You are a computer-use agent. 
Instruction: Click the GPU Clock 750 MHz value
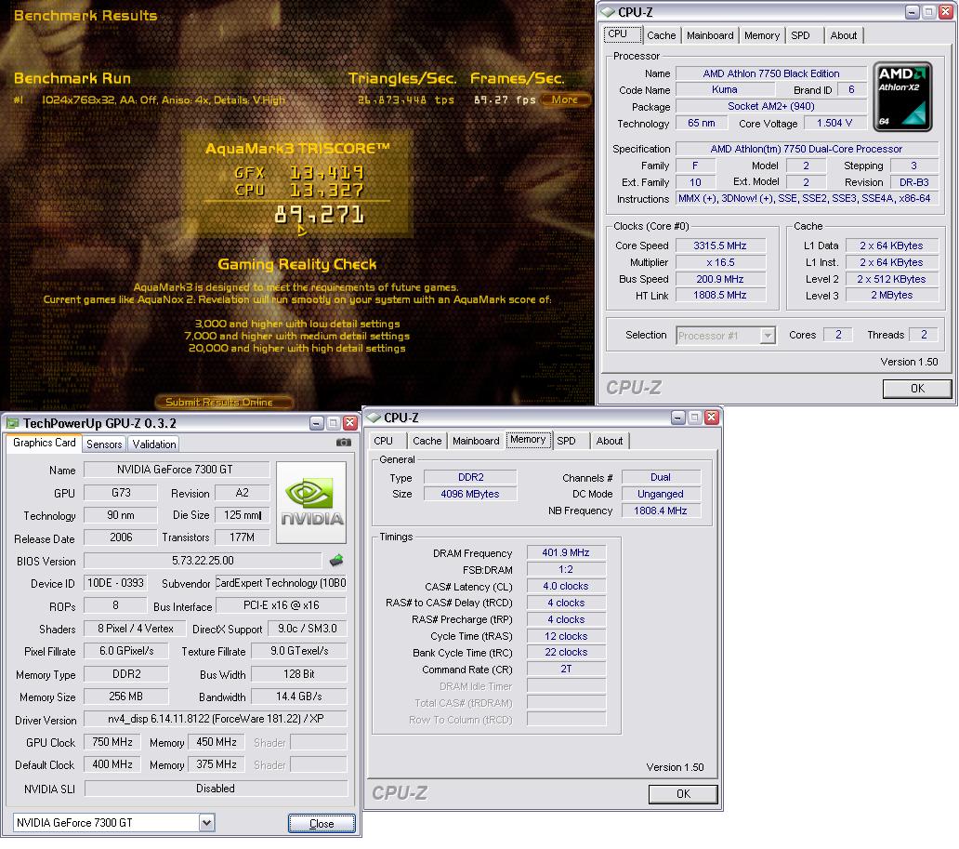coord(112,742)
